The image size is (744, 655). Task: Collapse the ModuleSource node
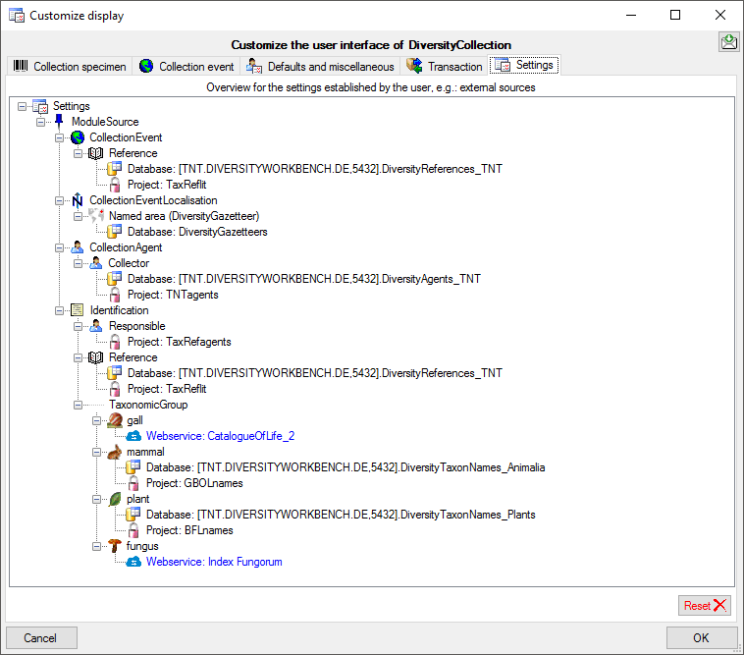[41, 122]
